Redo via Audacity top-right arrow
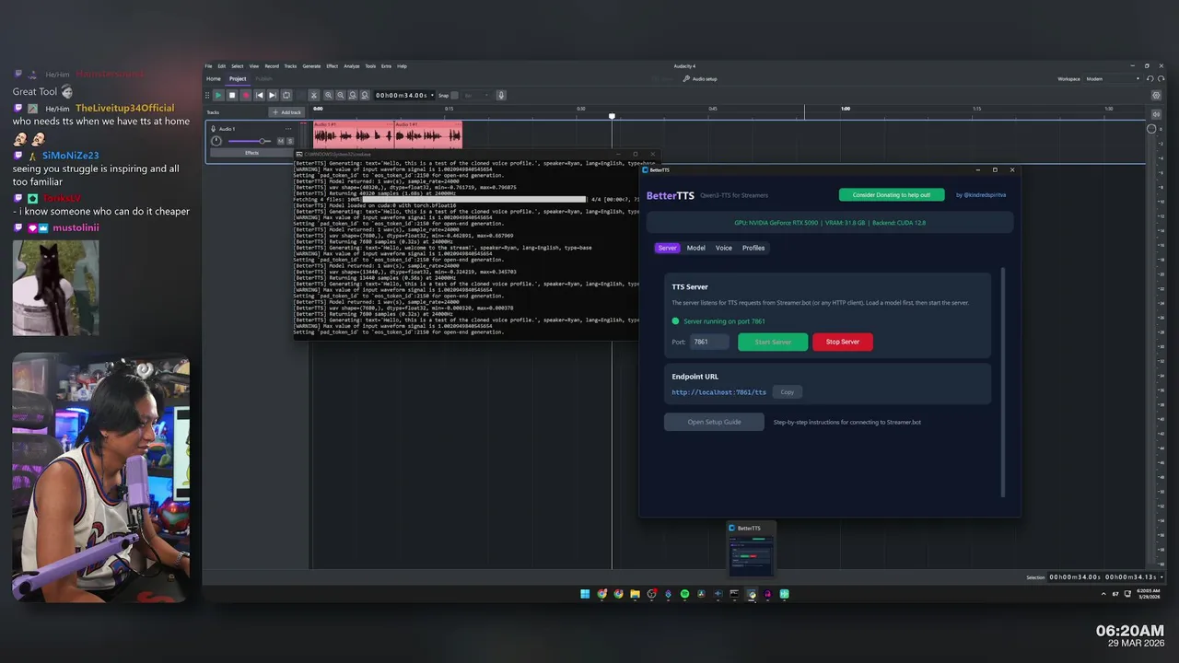 point(1161,78)
